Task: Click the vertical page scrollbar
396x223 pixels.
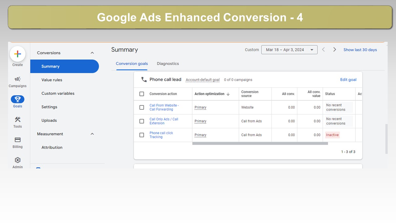Action: (386, 139)
